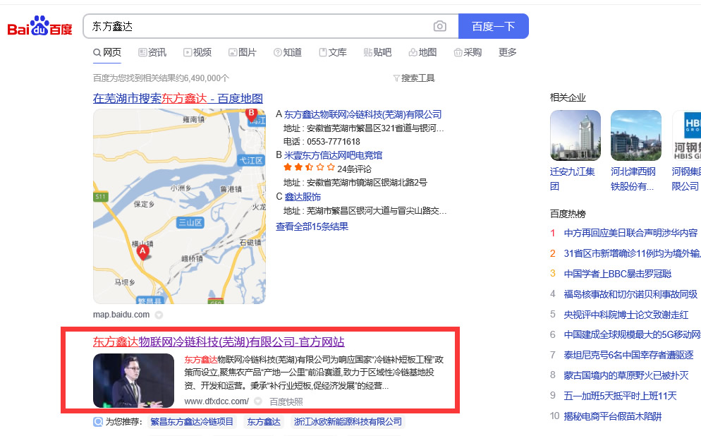Switch to the 视频 tab
The height and width of the screenshot is (436, 701).
tap(197, 52)
